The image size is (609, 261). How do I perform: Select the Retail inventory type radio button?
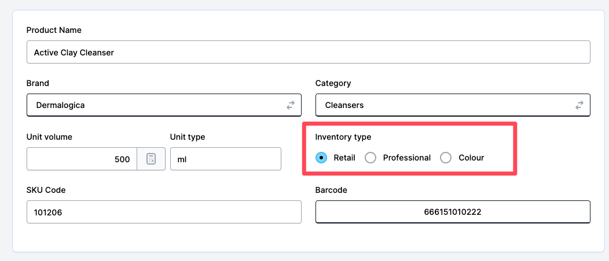pyautogui.click(x=321, y=158)
